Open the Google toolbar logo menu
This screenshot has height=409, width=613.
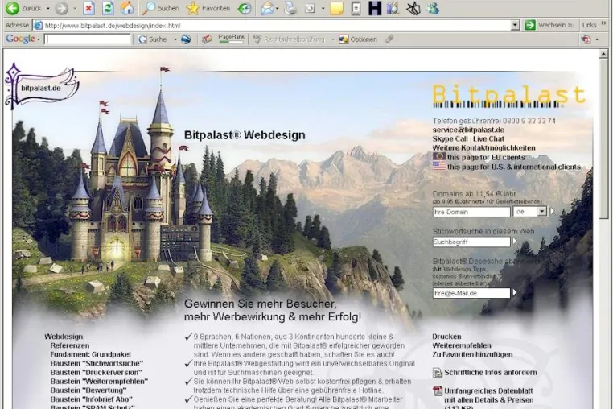23,39
